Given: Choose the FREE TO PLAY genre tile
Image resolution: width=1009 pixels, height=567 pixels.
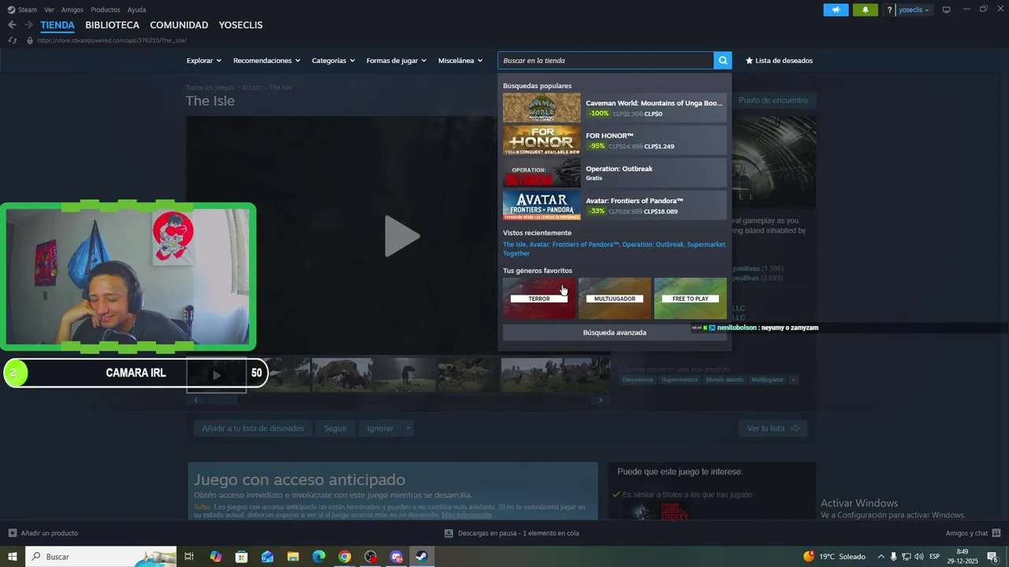Looking at the screenshot, I should [691, 298].
